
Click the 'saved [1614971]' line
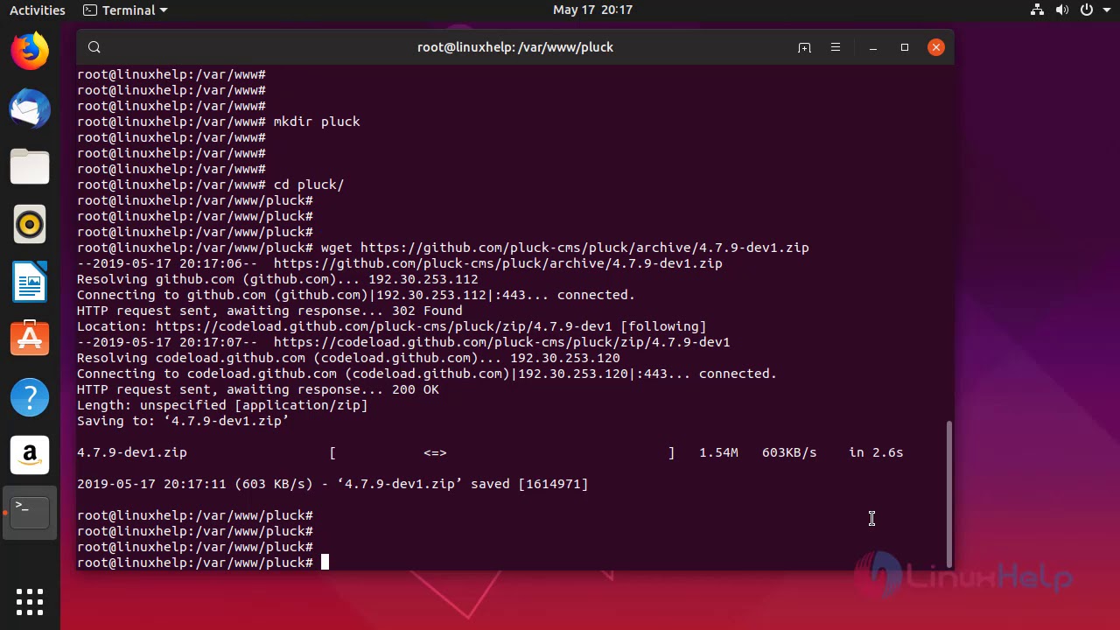click(332, 484)
